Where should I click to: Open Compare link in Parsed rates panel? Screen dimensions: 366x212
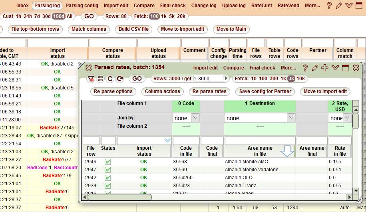(x=234, y=68)
